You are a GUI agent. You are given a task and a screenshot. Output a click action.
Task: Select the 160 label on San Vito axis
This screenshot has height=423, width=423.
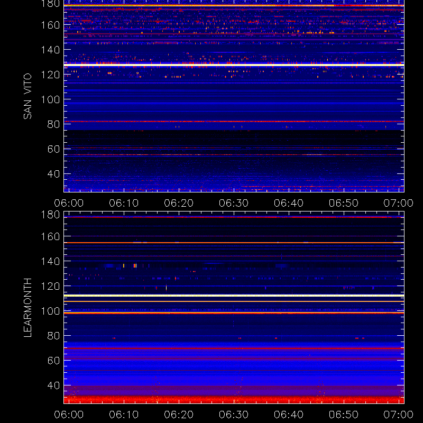pyautogui.click(x=50, y=25)
